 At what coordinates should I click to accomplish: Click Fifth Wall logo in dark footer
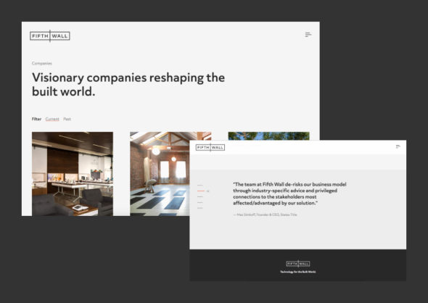(x=298, y=263)
